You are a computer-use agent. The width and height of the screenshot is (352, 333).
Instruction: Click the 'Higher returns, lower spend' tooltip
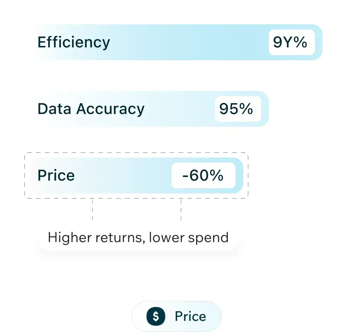(x=138, y=238)
